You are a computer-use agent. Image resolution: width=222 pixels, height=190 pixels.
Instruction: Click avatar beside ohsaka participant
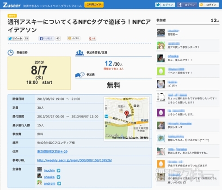pos(161,58)
